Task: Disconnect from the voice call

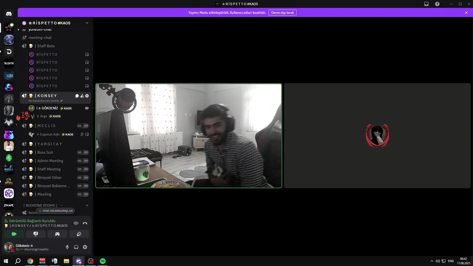Action: pyautogui.click(x=85, y=223)
